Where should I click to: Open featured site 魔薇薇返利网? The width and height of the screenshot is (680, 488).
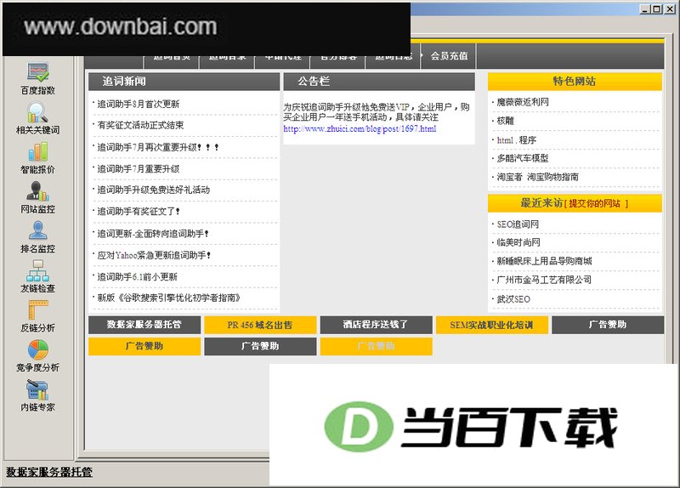click(523, 102)
